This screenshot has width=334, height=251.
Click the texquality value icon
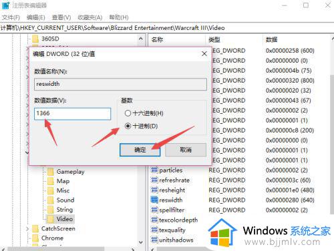154,230
